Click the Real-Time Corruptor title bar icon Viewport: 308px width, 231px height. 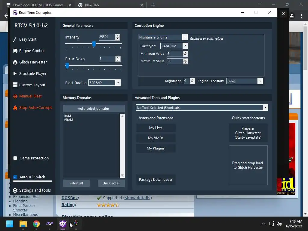click(x=15, y=12)
